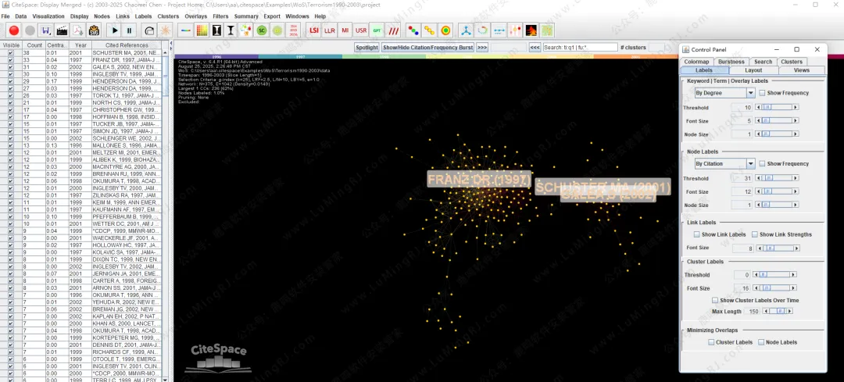844x382 pixels.
Task: Click the GPT labeling icon
Action: pyautogui.click(x=377, y=30)
